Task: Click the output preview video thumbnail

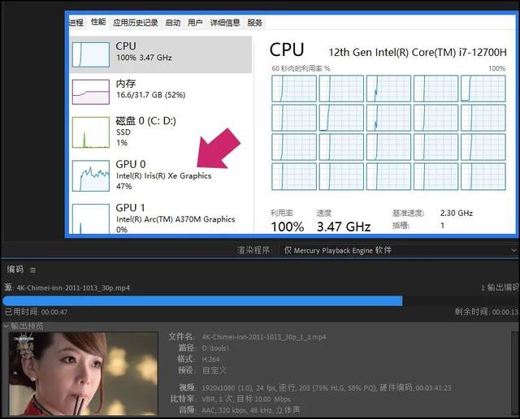Action: 83,374
